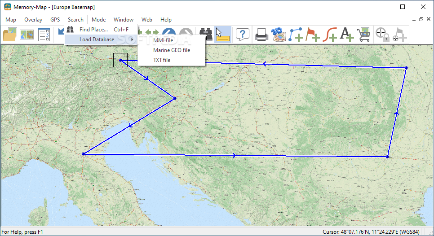Expand the Load Database submenu entry

coord(101,39)
